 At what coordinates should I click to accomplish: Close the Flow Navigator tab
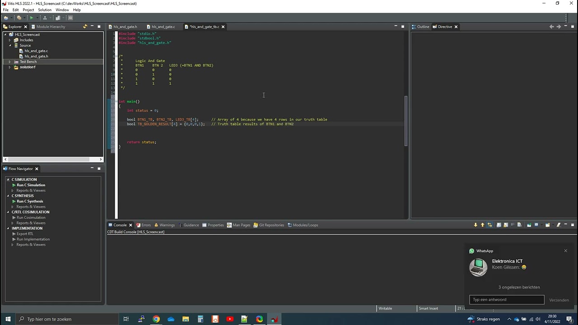[37, 169]
